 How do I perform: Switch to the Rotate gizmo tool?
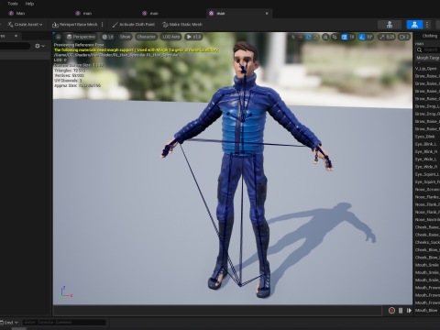click(x=309, y=37)
